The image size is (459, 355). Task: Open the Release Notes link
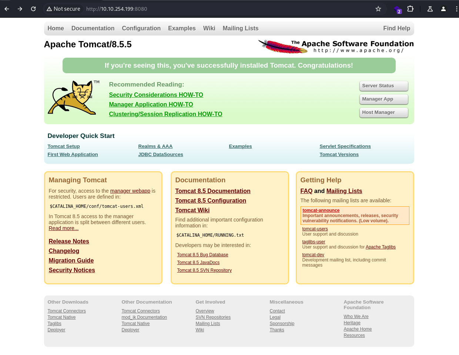tap(69, 241)
